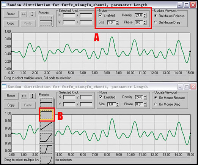Maximize the top distribution window
Image resolution: width=198 pixels, height=165 pixels.
[x=186, y=5]
